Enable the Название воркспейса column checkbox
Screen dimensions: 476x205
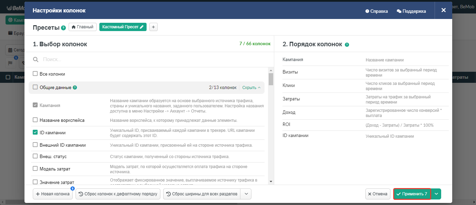(35, 120)
